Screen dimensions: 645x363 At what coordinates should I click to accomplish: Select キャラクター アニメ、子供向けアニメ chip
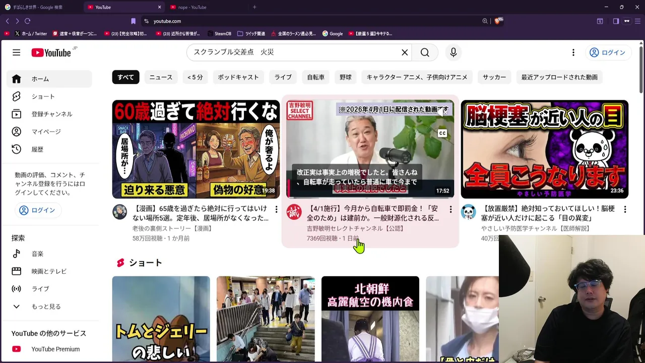[x=417, y=77]
